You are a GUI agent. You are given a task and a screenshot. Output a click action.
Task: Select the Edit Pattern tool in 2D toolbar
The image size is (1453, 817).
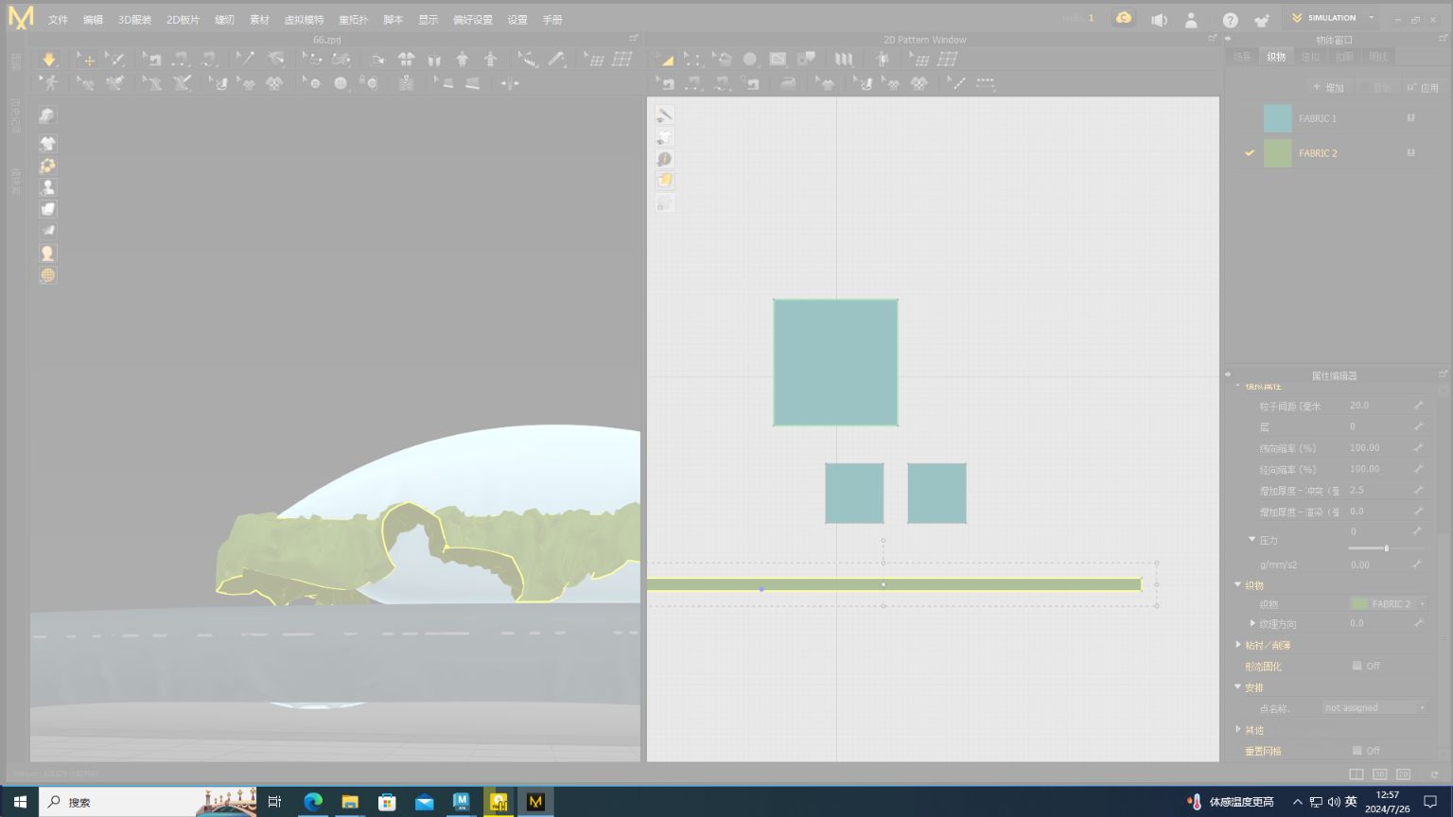[x=692, y=60]
